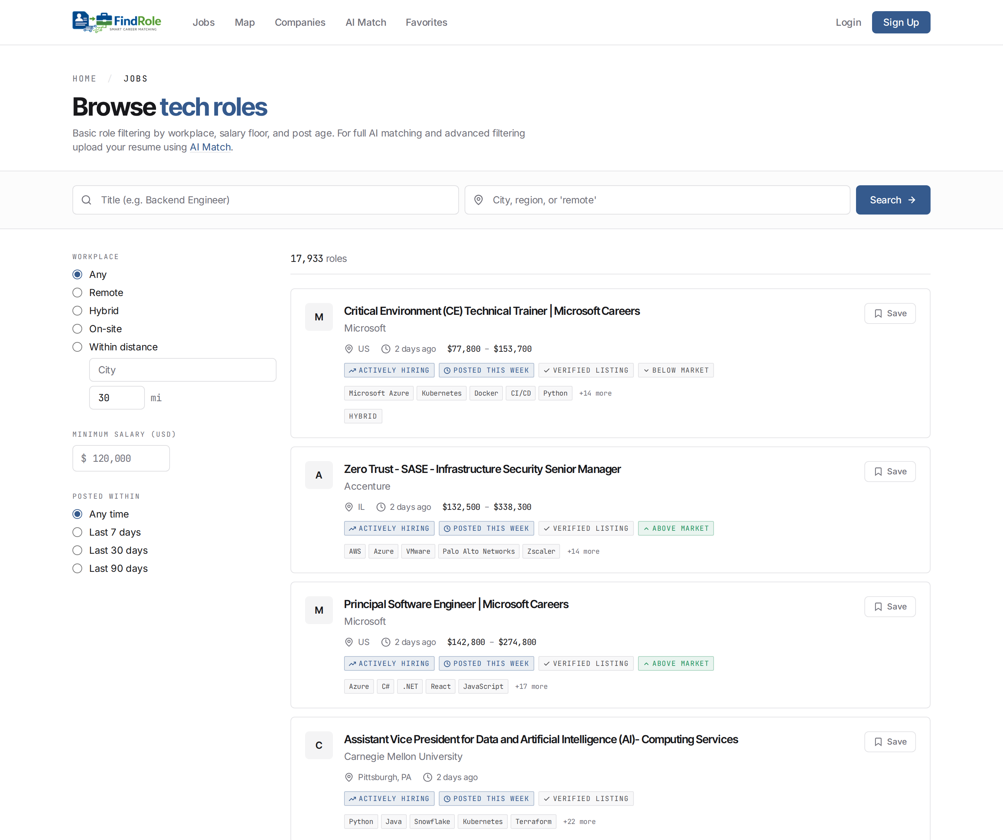Click Above Market badge on Principal Software Engineer
This screenshot has height=840, width=1003.
pyautogui.click(x=676, y=664)
